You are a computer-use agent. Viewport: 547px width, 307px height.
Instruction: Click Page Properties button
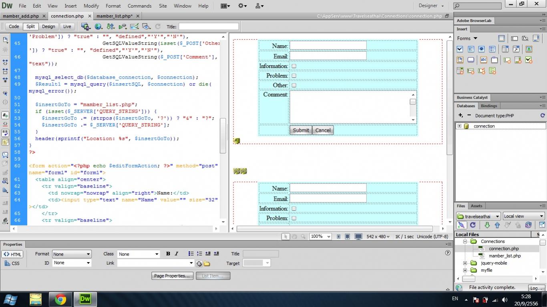pos(172,276)
